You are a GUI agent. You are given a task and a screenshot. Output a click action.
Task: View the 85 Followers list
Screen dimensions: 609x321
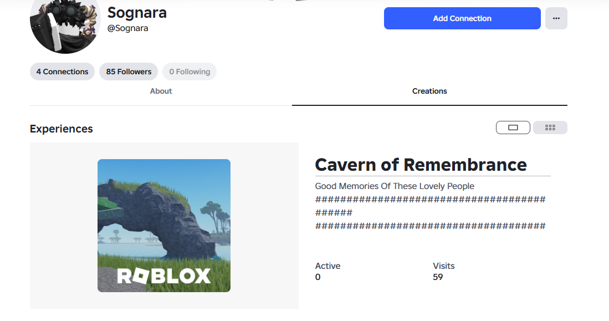(x=129, y=72)
